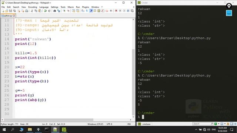The height and width of the screenshot is (133, 237).
Task: Click the Paste clipboard icon
Action: [40, 11]
